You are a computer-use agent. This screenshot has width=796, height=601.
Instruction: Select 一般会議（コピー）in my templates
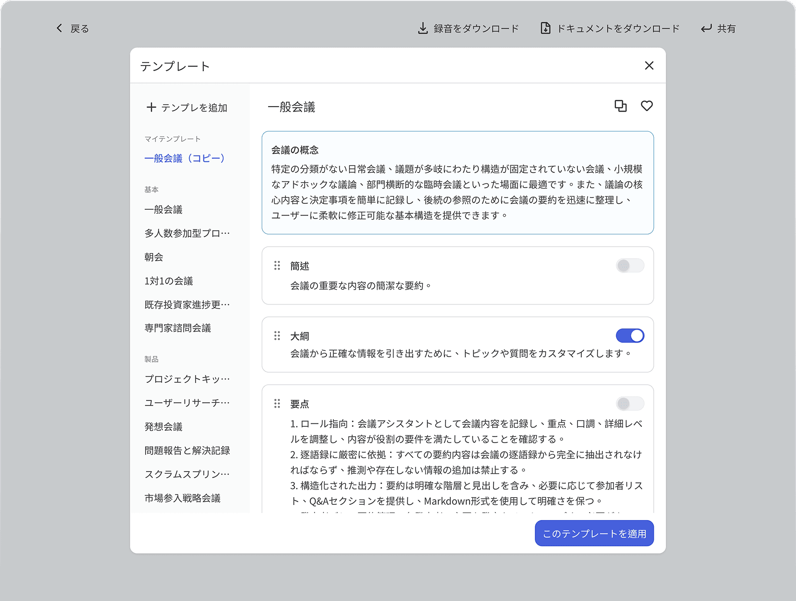pyautogui.click(x=185, y=158)
